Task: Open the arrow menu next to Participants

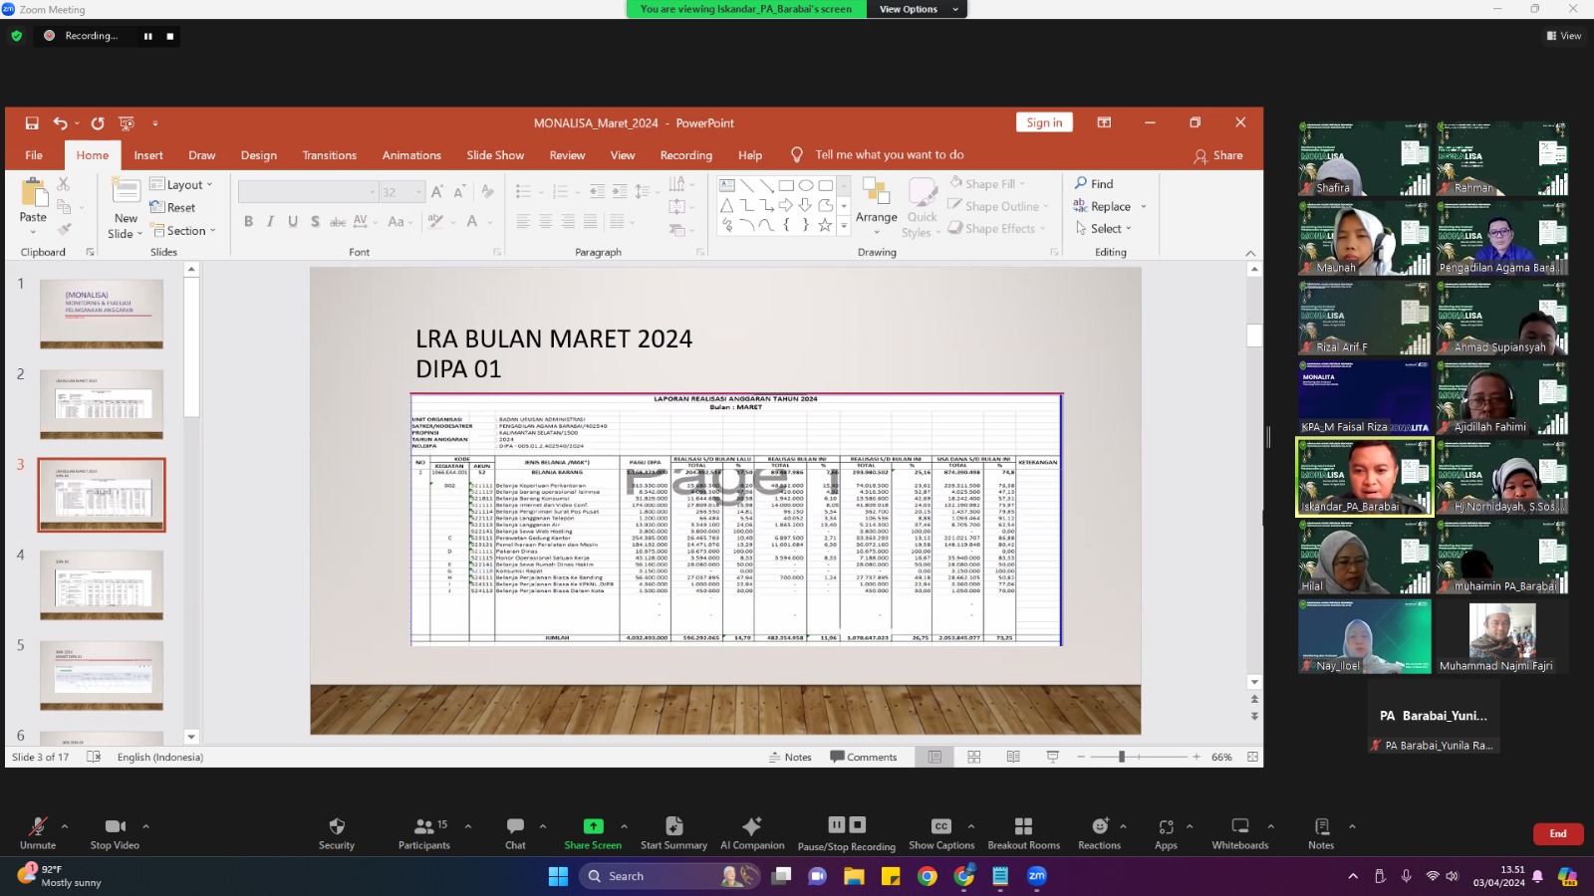Action: point(468,826)
